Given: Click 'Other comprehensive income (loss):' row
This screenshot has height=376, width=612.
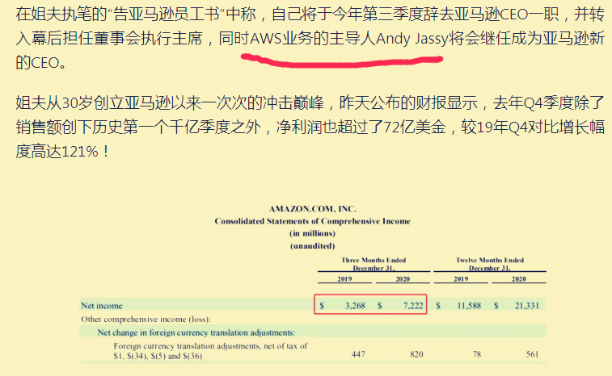Looking at the screenshot, I should (146, 319).
